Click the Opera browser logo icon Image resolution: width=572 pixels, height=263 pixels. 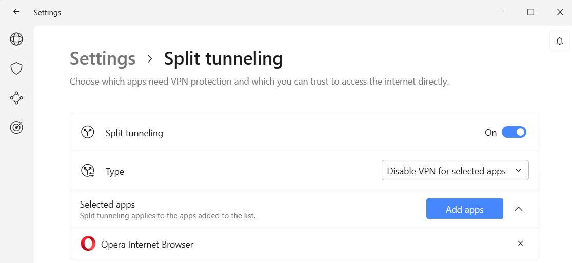88,244
